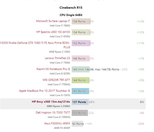Open Lenovo ThinkPad 25 link
The height and width of the screenshot is (132, 154).
(x=57, y=58)
